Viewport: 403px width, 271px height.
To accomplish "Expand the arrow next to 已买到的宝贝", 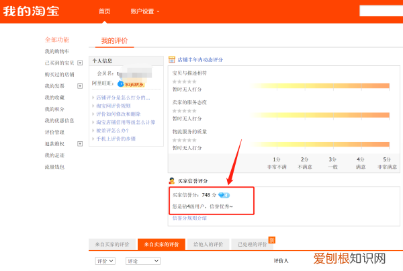I will pos(80,63).
